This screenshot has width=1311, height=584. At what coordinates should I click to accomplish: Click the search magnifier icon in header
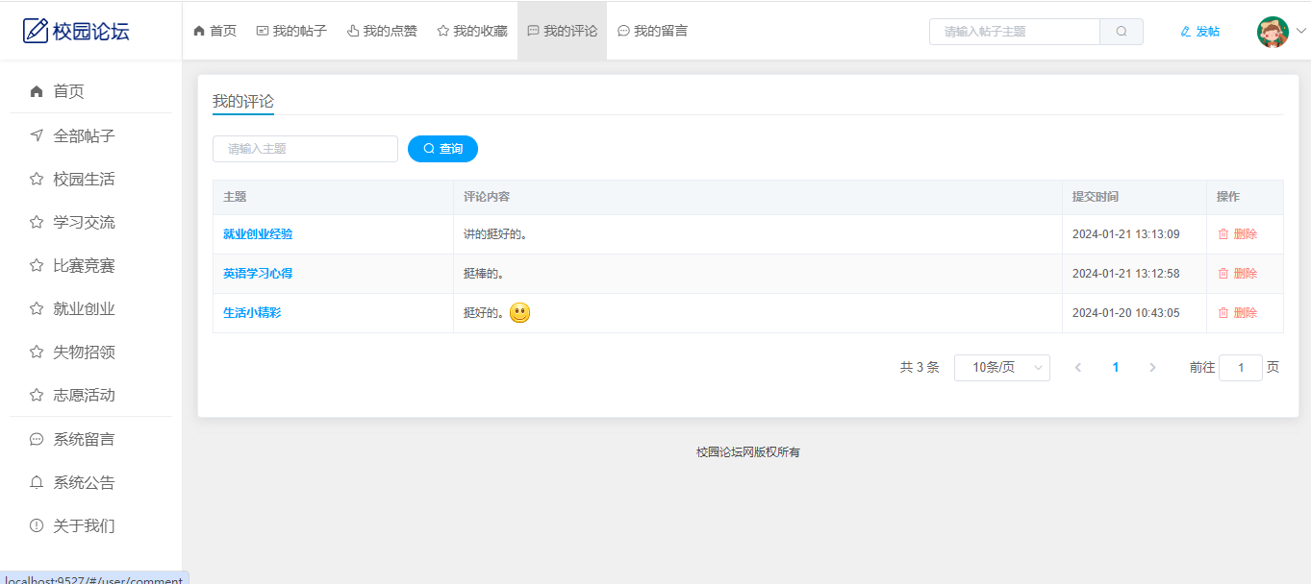(x=1122, y=32)
